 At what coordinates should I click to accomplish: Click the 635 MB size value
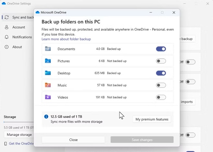(x=100, y=73)
